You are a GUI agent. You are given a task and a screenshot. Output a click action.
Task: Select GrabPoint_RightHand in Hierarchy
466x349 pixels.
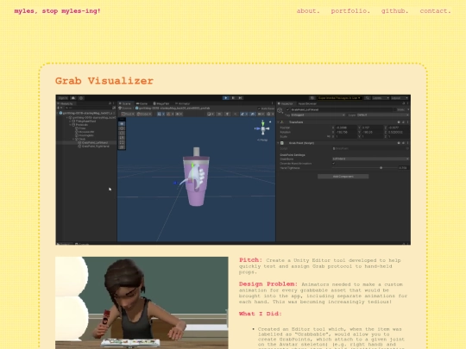coord(94,146)
